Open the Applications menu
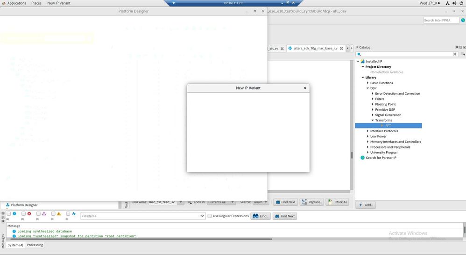The height and width of the screenshot is (255, 466). pos(17,3)
